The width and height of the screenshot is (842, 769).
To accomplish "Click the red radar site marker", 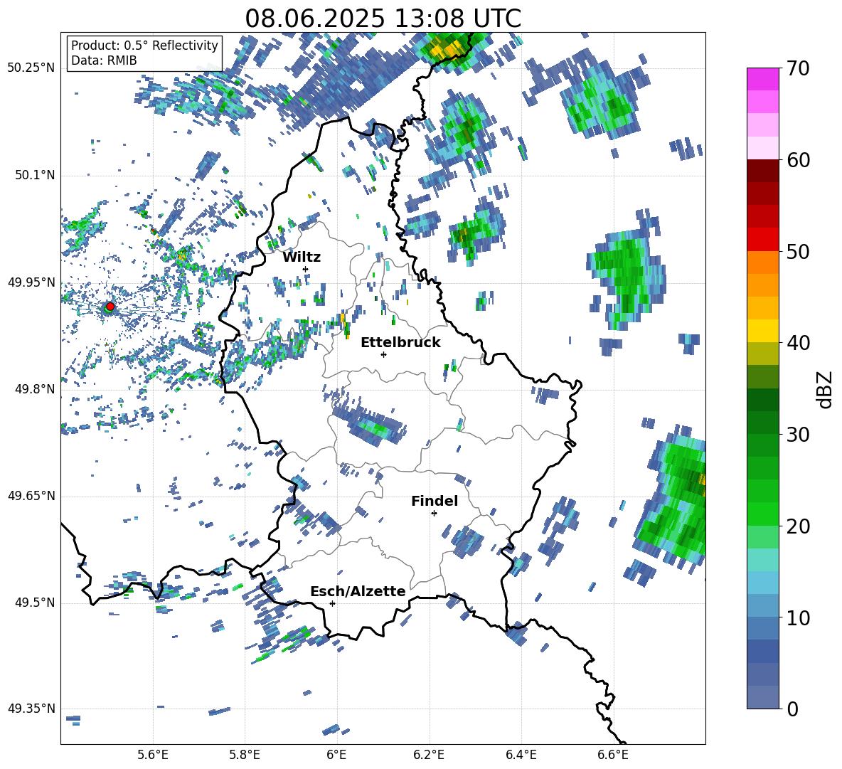I will pyautogui.click(x=110, y=307).
